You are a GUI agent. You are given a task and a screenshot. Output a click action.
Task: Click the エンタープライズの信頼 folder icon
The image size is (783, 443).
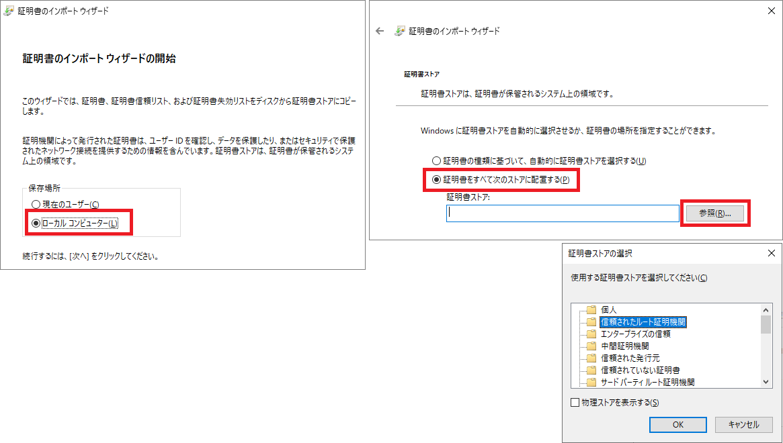click(x=591, y=334)
